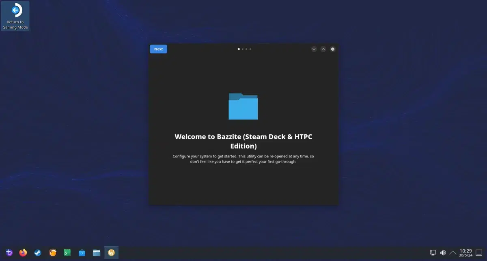Open the Konsole terminal
The width and height of the screenshot is (487, 261).
point(67,252)
